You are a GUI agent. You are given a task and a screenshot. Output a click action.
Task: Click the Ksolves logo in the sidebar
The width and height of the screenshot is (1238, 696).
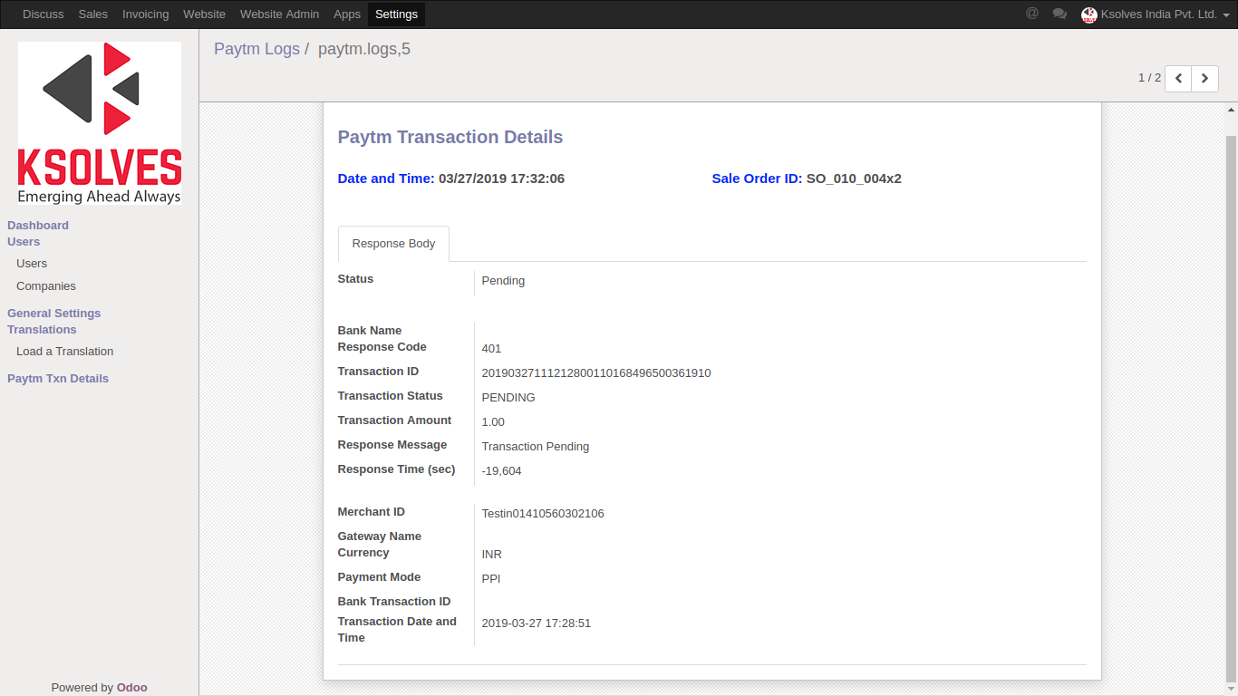tap(99, 122)
